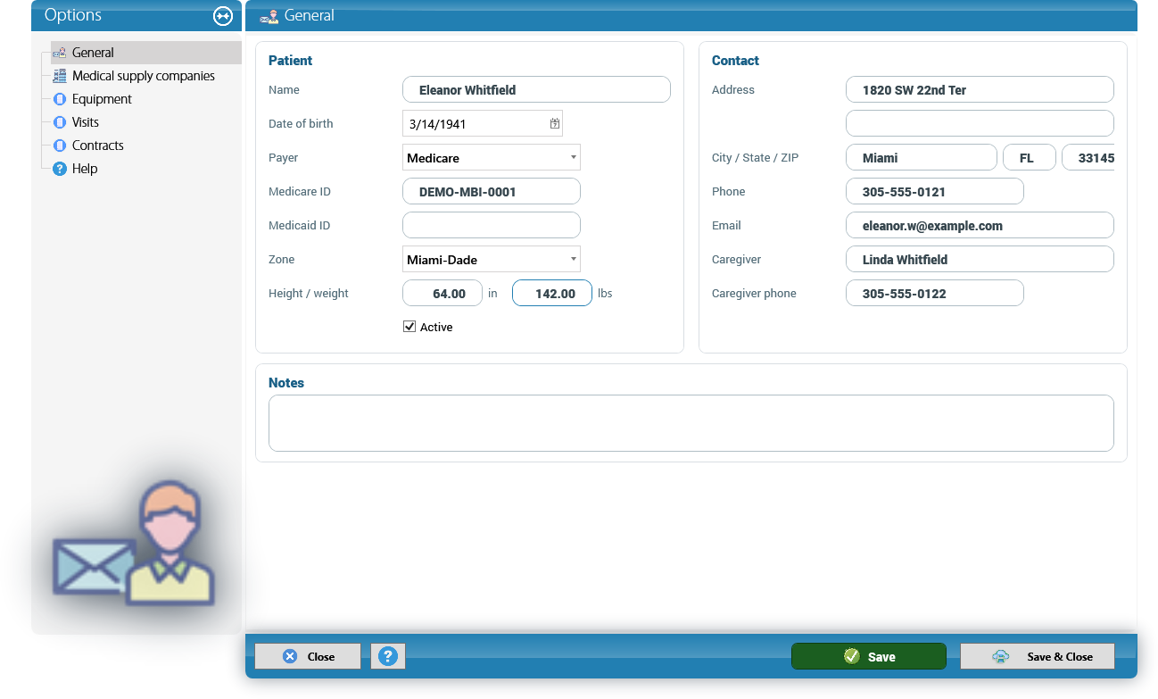
Task: Click the Contracts icon in the sidebar
Action: point(60,146)
